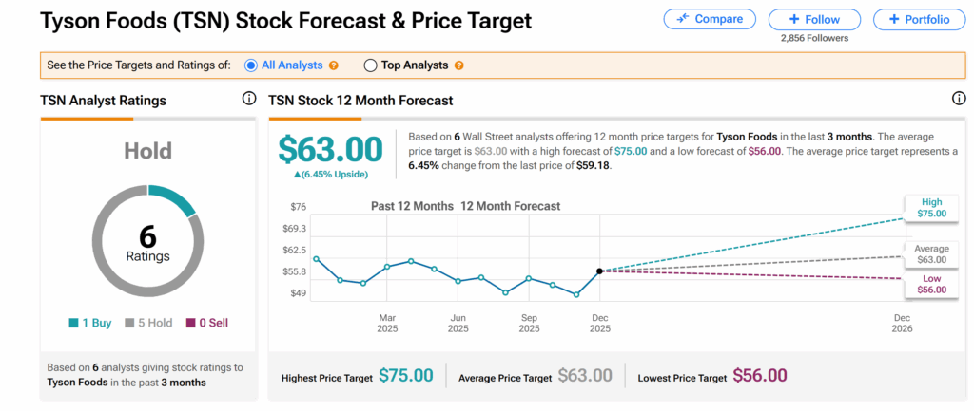Select the All Analysts radio button
Screen dimensions: 974x411
coord(251,65)
